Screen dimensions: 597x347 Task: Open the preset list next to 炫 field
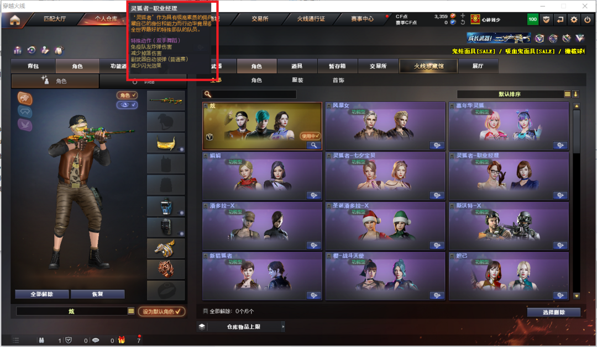coord(131,311)
